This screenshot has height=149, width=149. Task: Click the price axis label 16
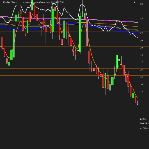(x=141, y=70)
